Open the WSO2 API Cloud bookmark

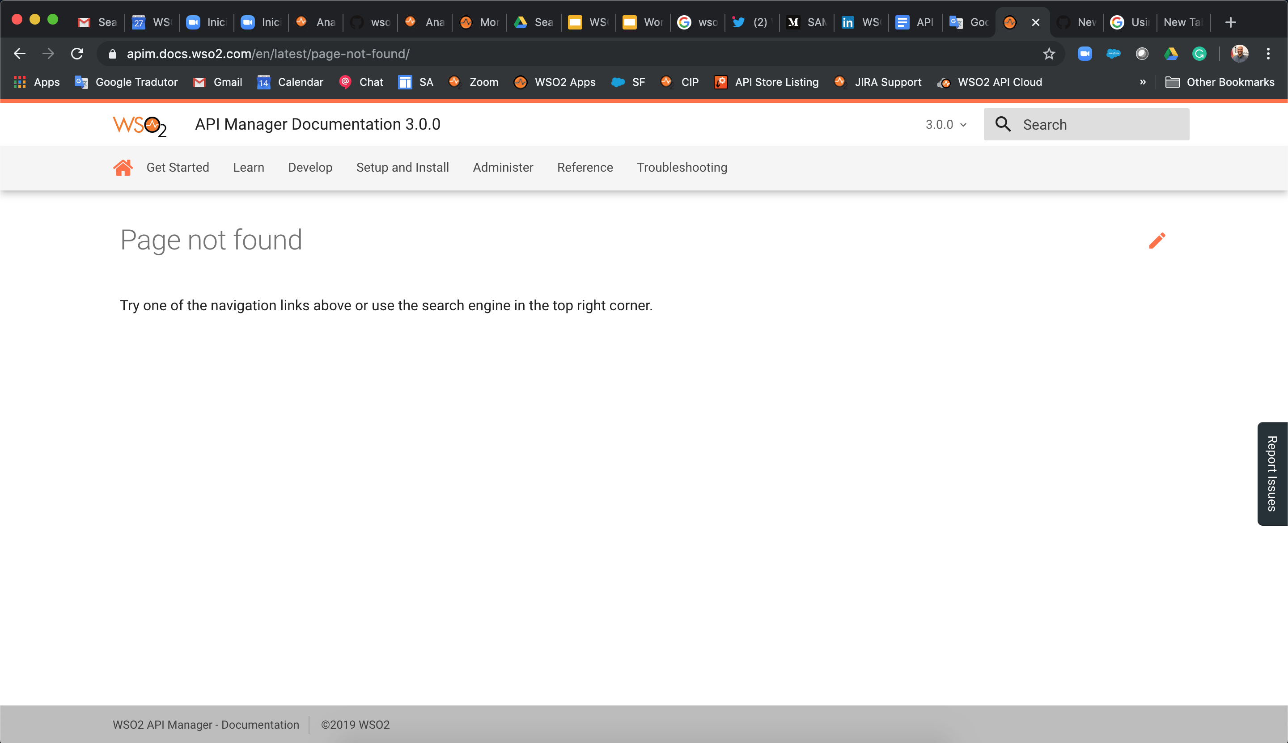click(989, 82)
